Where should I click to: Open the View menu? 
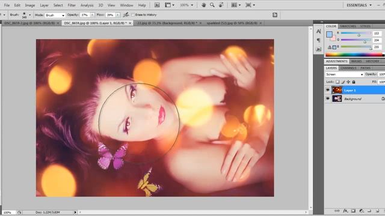(111, 5)
